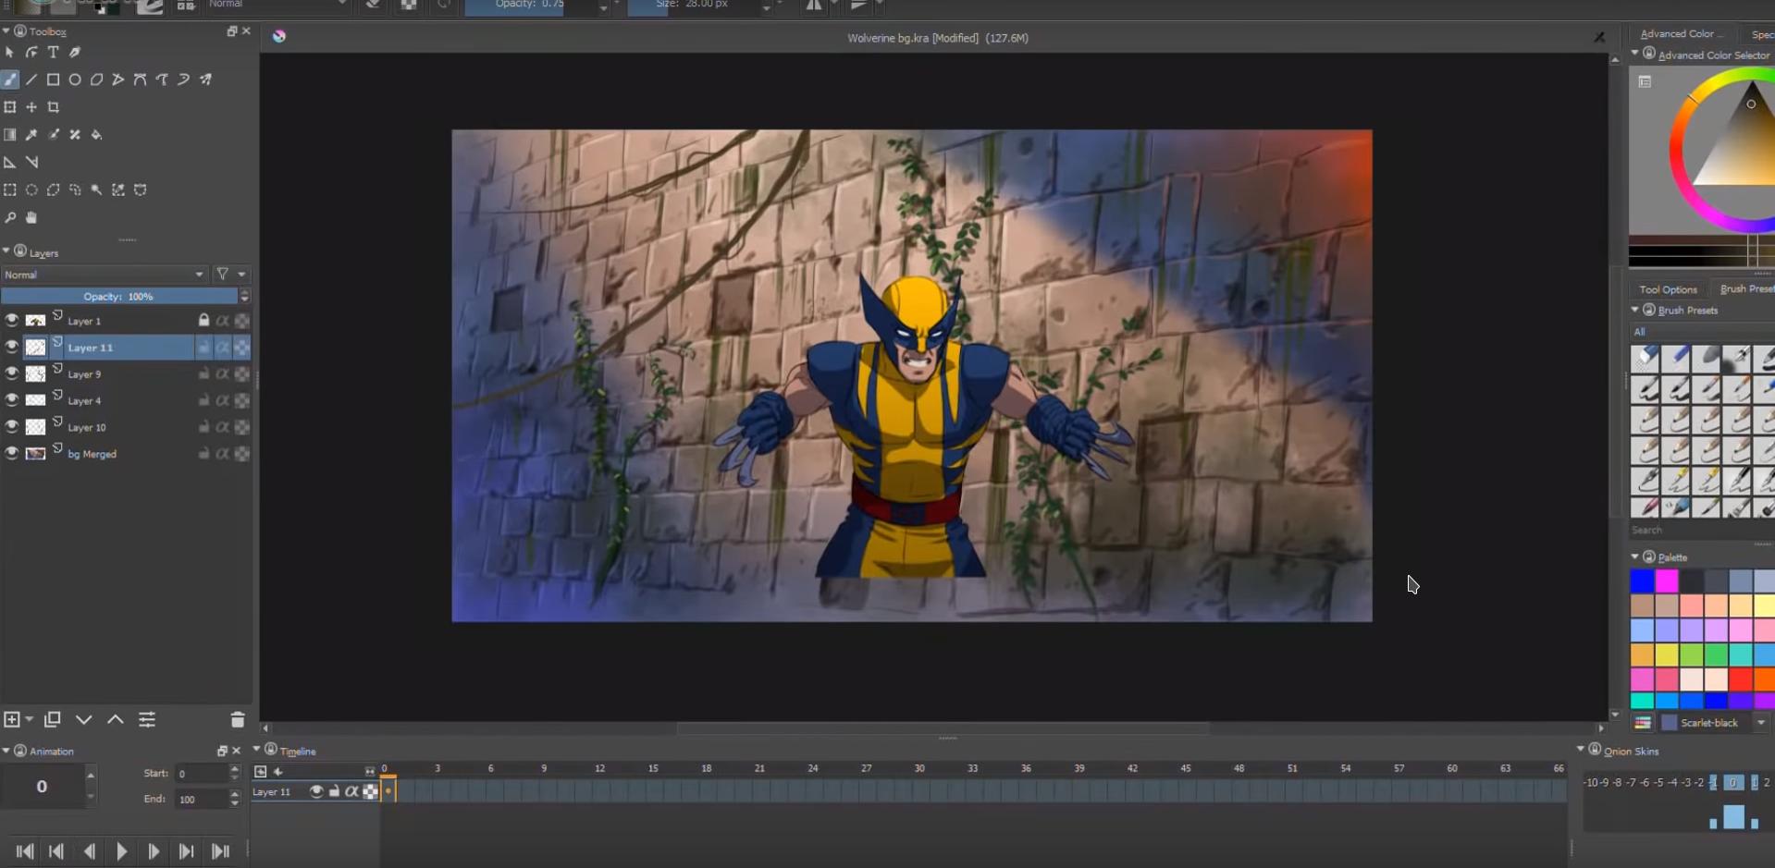The height and width of the screenshot is (868, 1775).
Task: Select the Polyline tool
Action: click(118, 79)
